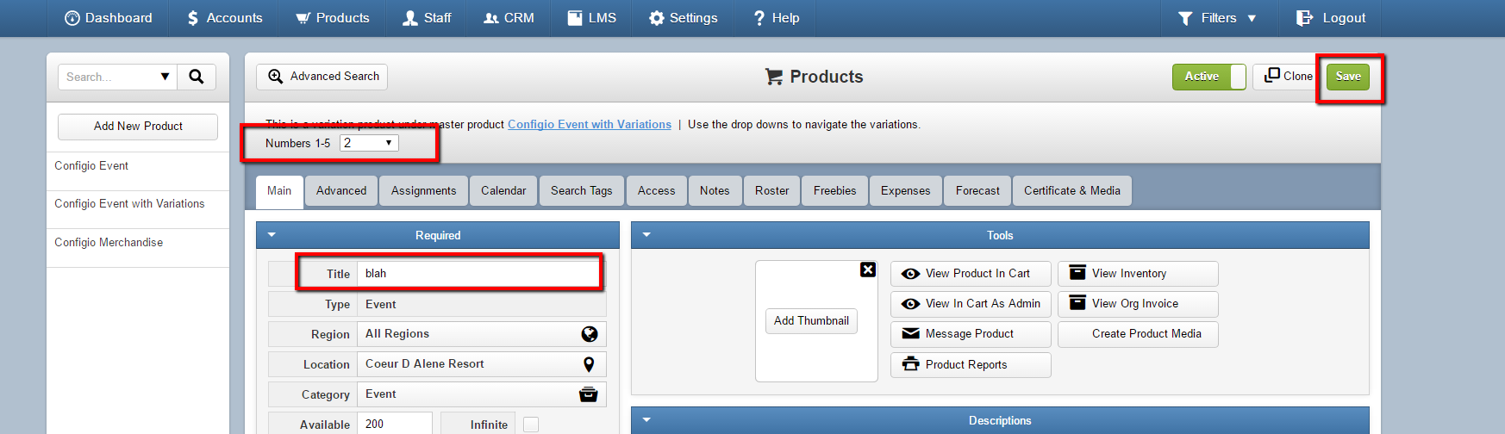Click the Available quantity field

(x=395, y=424)
